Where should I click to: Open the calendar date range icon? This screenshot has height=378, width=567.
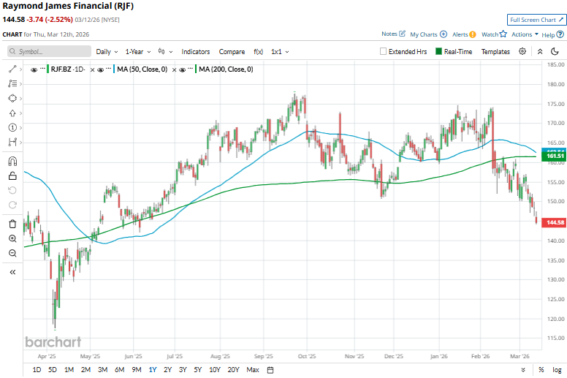point(270,370)
